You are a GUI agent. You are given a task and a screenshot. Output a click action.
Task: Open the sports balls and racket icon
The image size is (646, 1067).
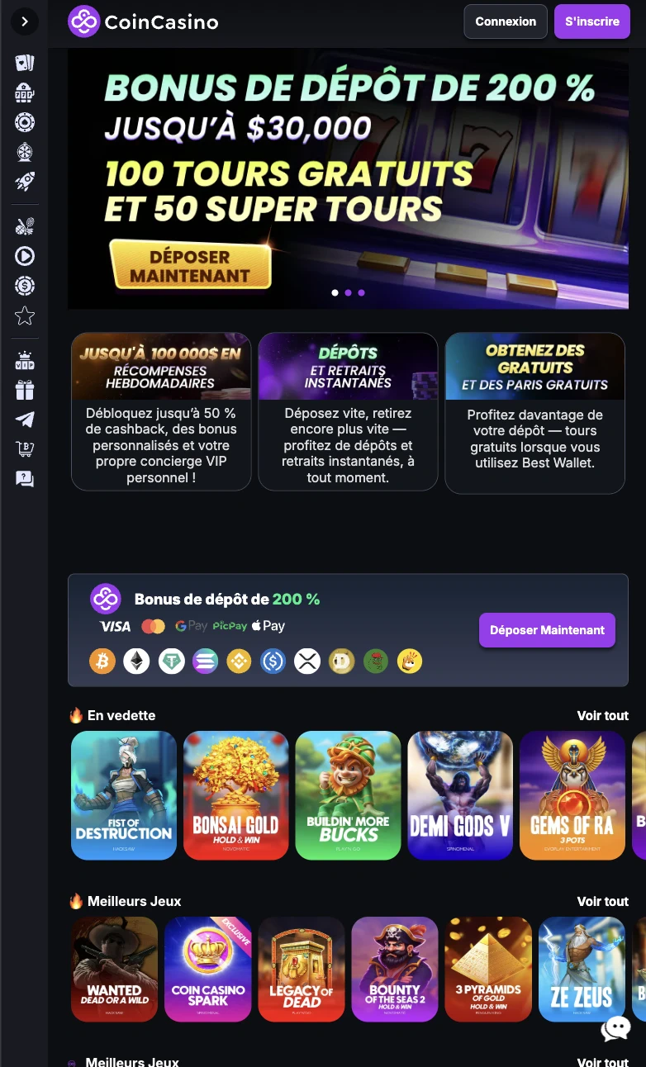(x=25, y=226)
